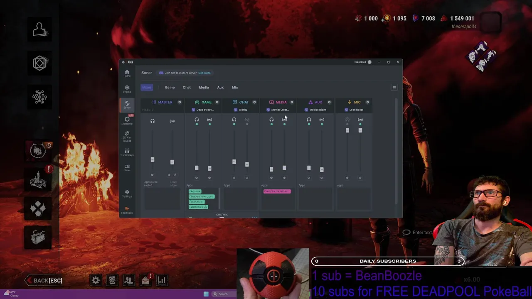Click BACK [ESC] button in the game
This screenshot has height=299, width=532.
(44, 280)
